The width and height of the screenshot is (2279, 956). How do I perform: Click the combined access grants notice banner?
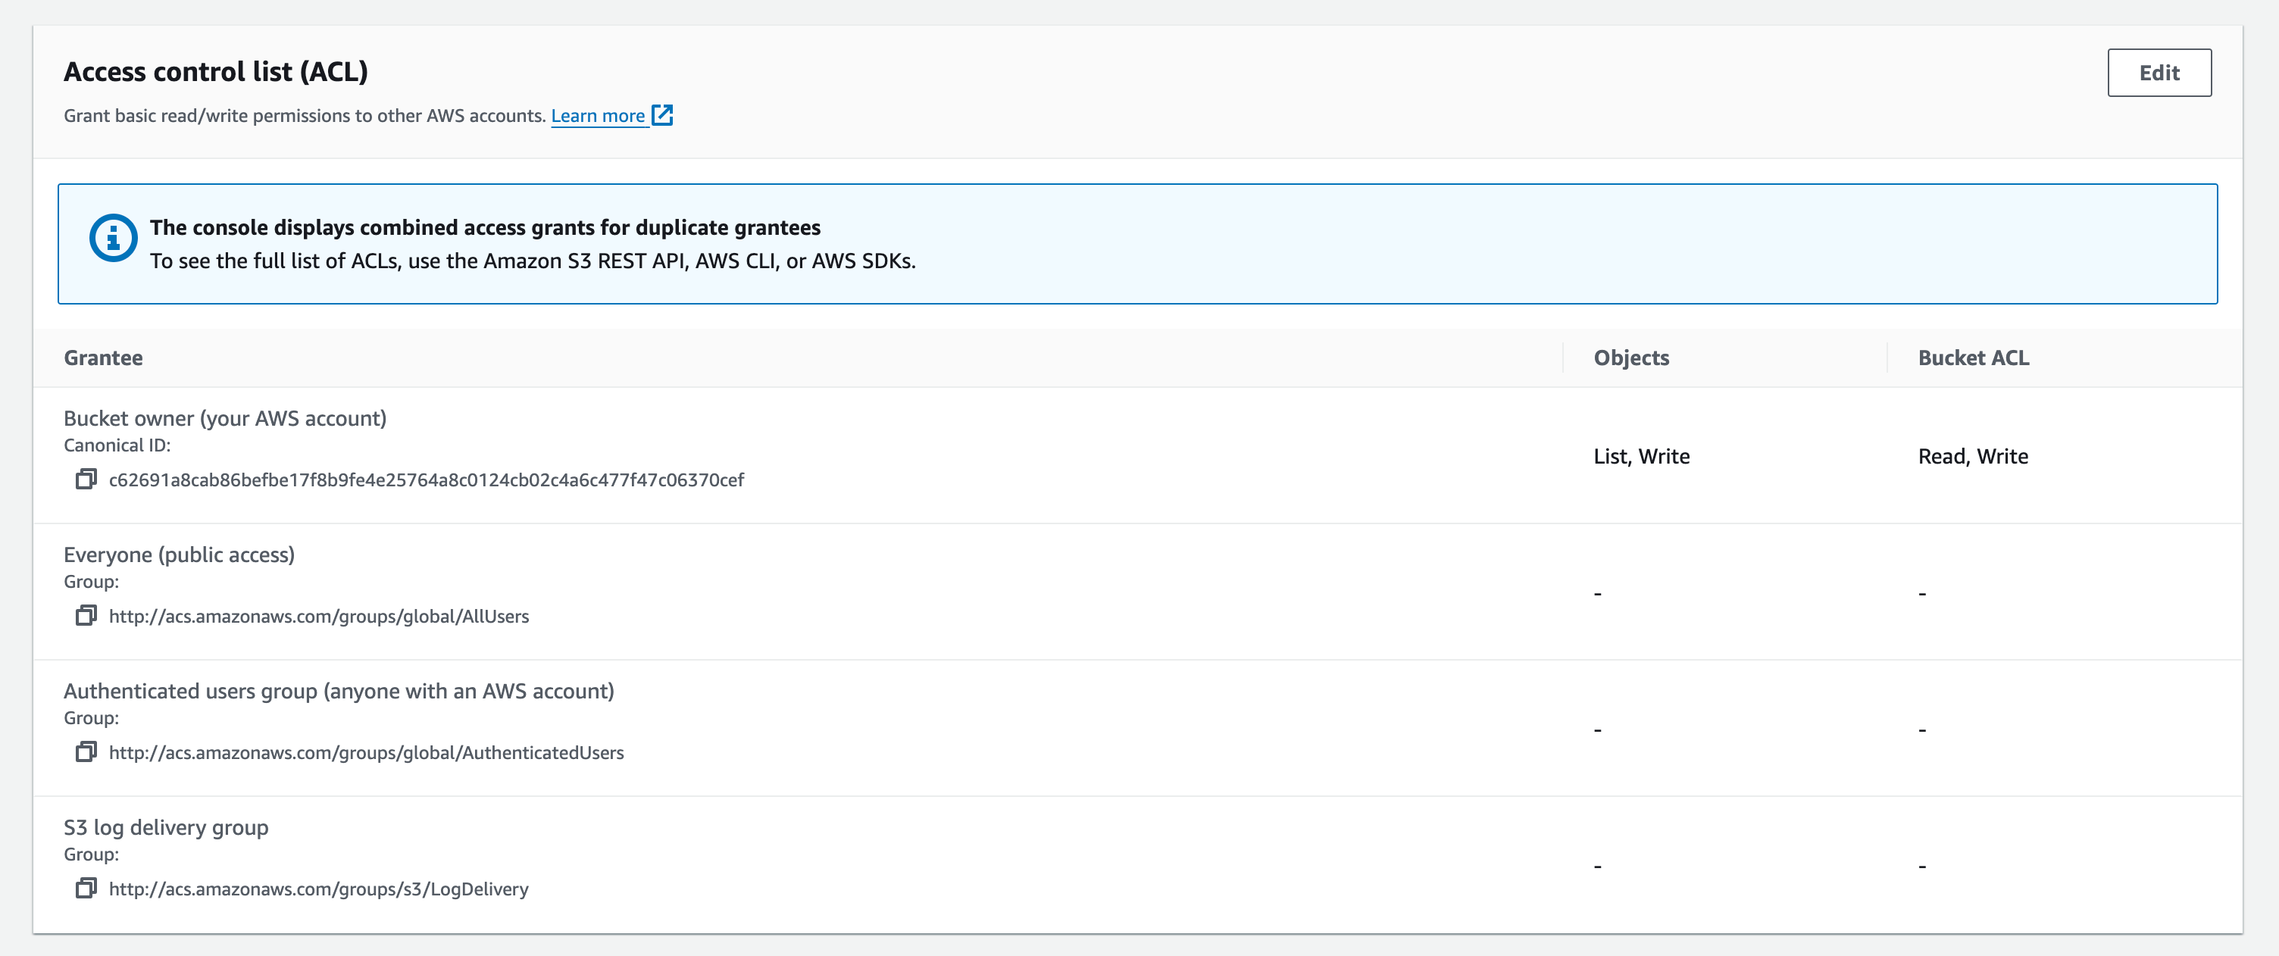point(1139,243)
